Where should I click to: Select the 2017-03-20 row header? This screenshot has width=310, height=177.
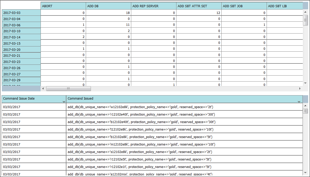21,50
